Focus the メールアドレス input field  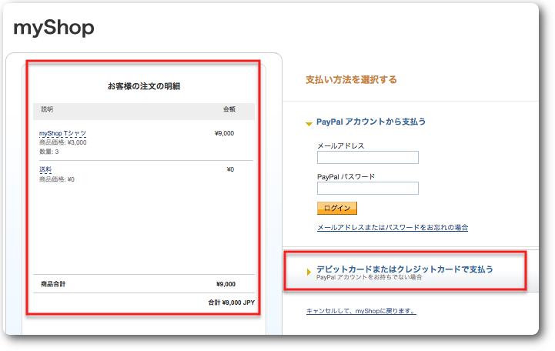coord(368,158)
